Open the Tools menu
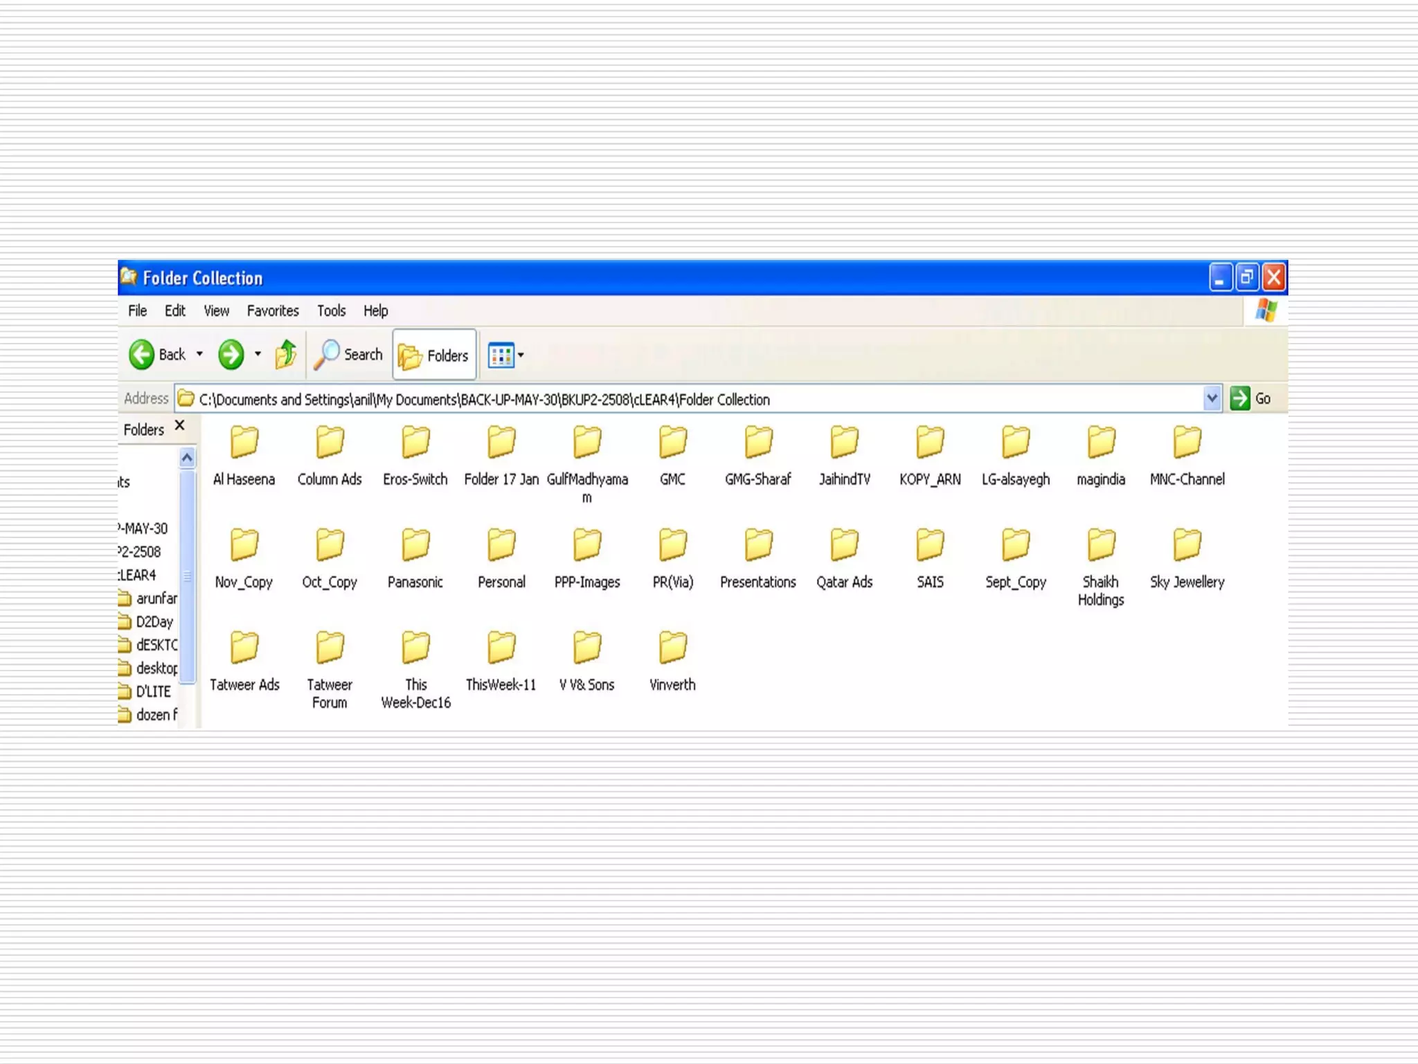The height and width of the screenshot is (1064, 1418). point(331,311)
